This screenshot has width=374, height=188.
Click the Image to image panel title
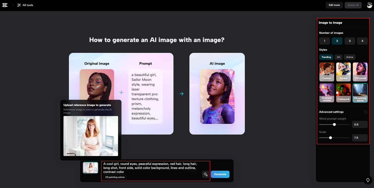[330, 23]
